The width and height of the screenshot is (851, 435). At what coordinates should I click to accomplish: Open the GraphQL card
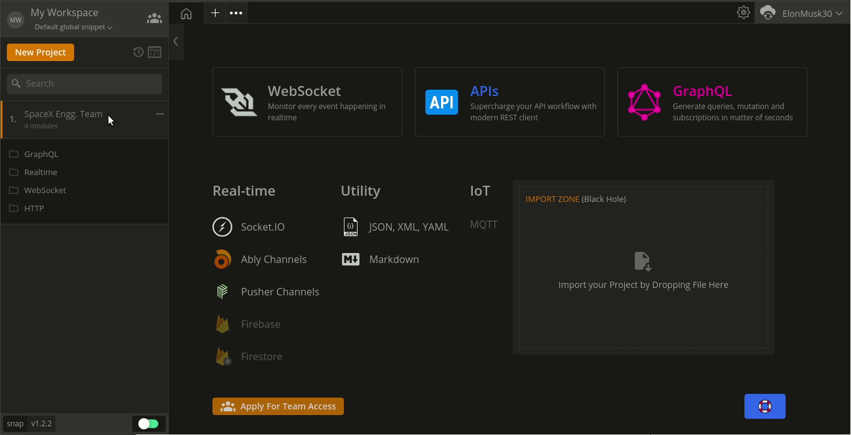(x=712, y=102)
